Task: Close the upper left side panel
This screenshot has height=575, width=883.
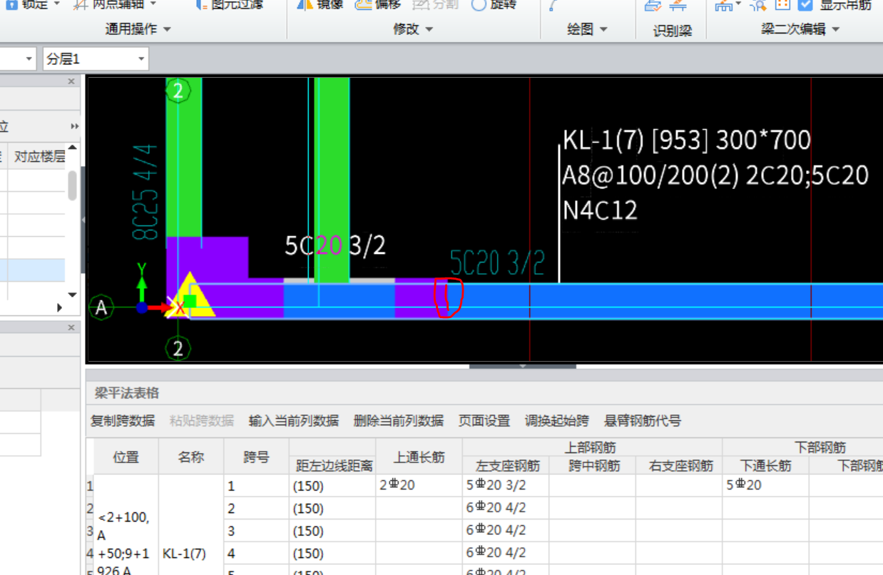Action: point(71,81)
